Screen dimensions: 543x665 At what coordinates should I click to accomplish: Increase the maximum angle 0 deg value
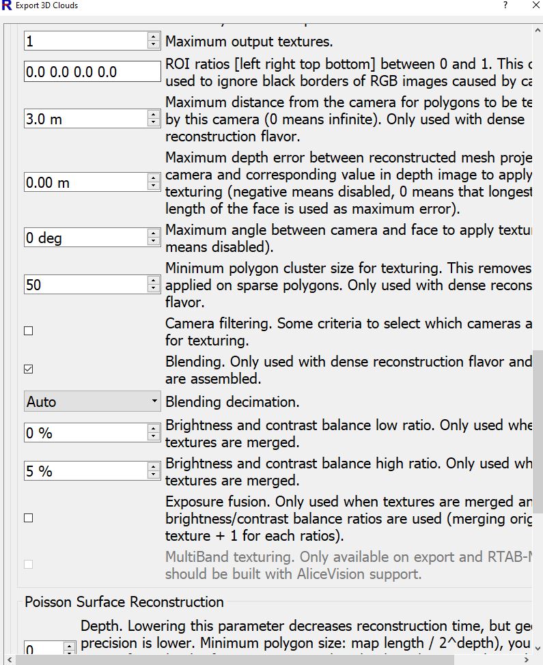[153, 234]
